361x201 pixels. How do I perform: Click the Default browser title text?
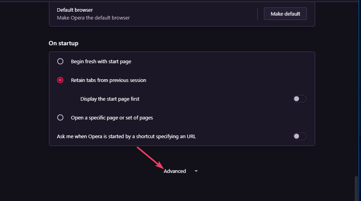(75, 10)
